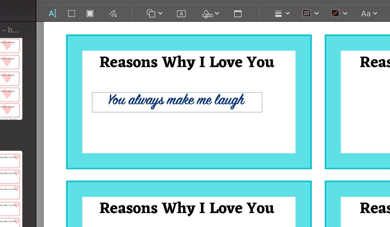Click the Shape Style line-weight icon
Screen dimensions: 390x227
click(x=278, y=13)
